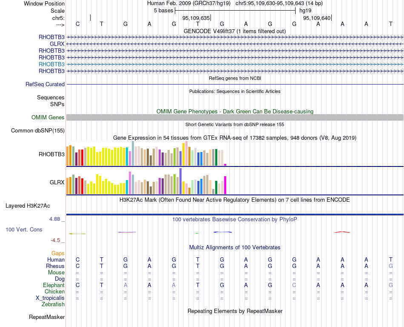The height and width of the screenshot is (327, 404).
Task: Open Repeating Elements by RepeatMasker title
Action: tap(235, 311)
